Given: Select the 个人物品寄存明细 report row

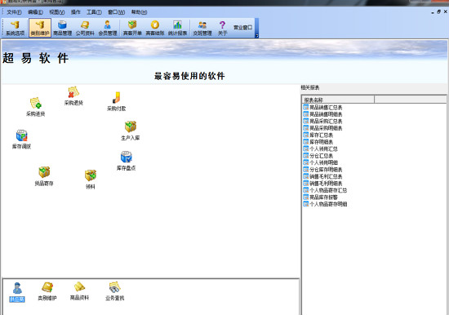Looking at the screenshot, I should [x=325, y=204].
